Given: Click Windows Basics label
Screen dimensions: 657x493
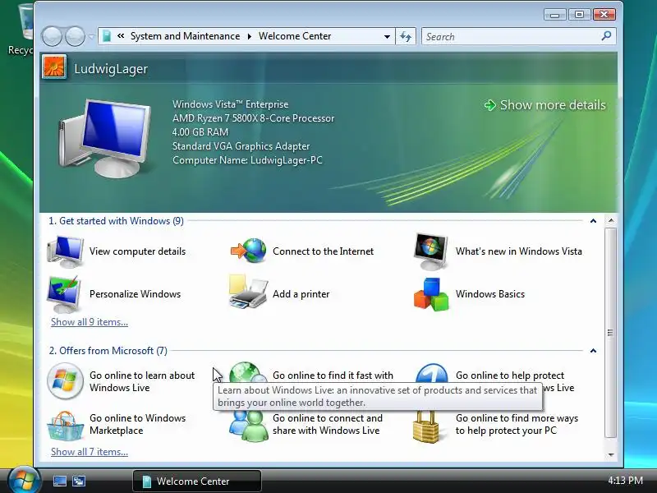Looking at the screenshot, I should tap(490, 294).
